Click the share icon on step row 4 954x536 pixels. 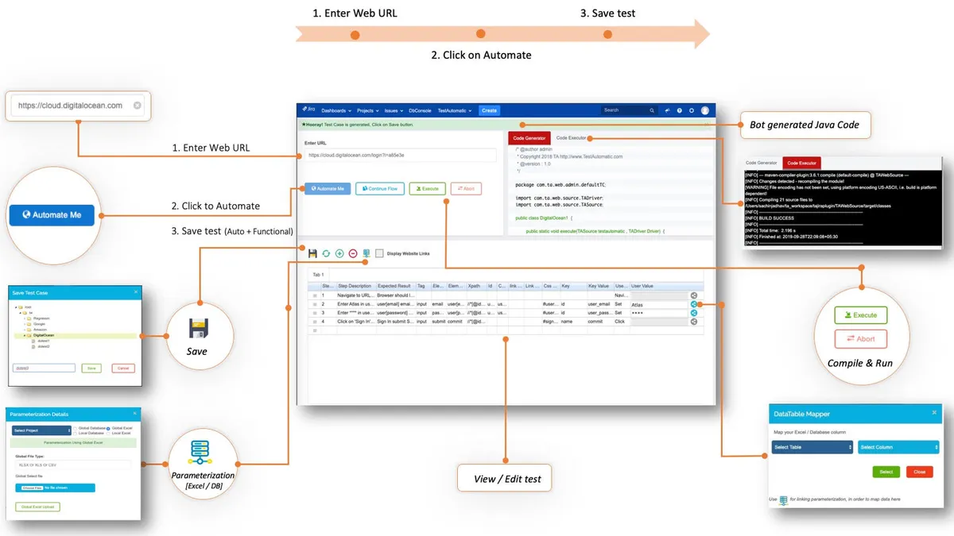tap(694, 322)
